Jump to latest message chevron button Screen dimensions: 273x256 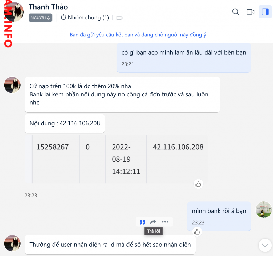(265, 245)
